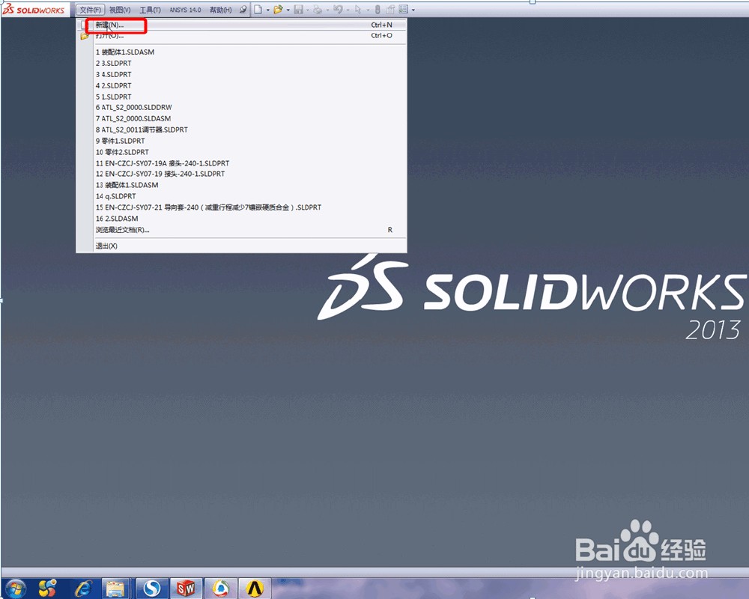The image size is (749, 599).
Task: Click the Select cursor toolbar icon
Action: [358, 10]
